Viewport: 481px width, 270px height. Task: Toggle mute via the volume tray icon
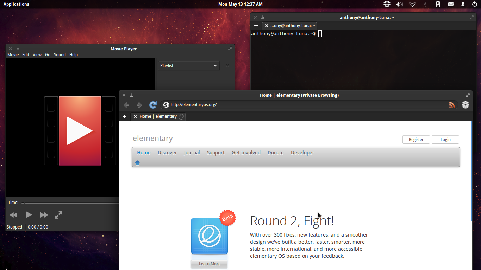click(x=399, y=4)
